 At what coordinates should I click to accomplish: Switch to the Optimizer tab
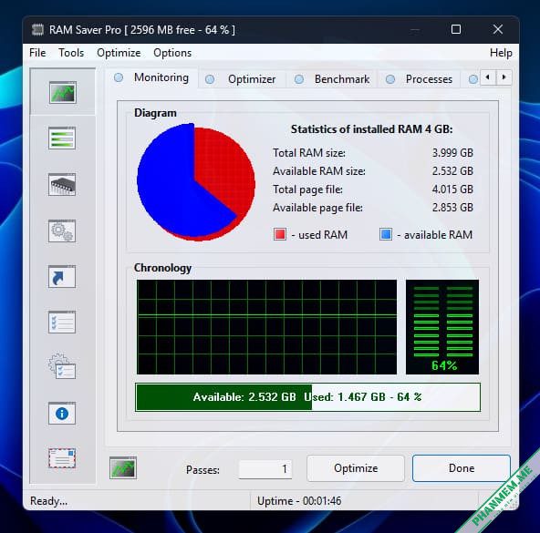pyautogui.click(x=241, y=79)
